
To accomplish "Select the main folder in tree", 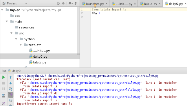I will tap(18, 21).
